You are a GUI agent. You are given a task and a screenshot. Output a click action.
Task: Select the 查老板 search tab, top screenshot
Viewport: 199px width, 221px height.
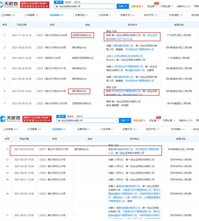(68, 2)
